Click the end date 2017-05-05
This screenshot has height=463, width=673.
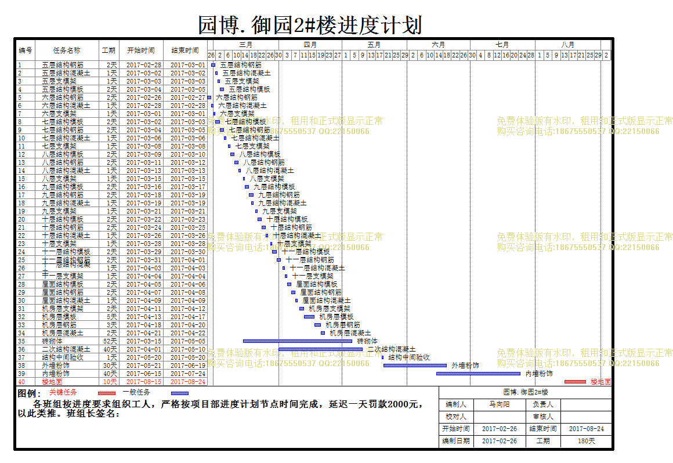tap(188, 341)
